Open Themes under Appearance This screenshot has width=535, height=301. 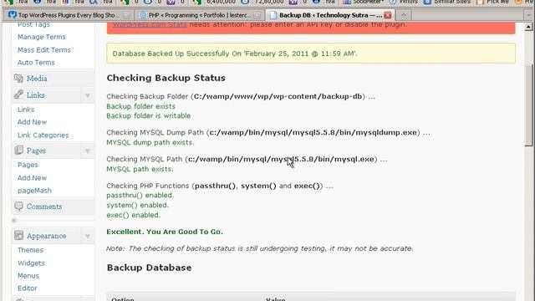(30, 250)
